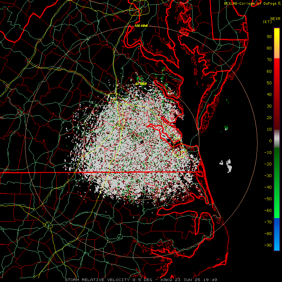
Task: Select the 80 value on the velocity scale
Action: click(269, 48)
